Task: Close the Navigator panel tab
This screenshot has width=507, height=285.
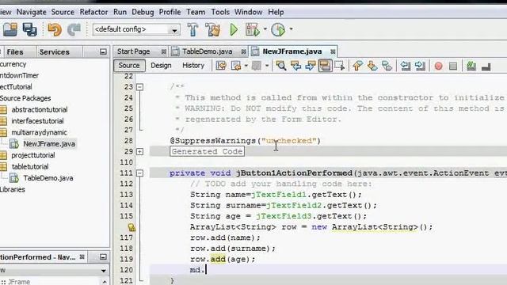Action: click(82, 256)
